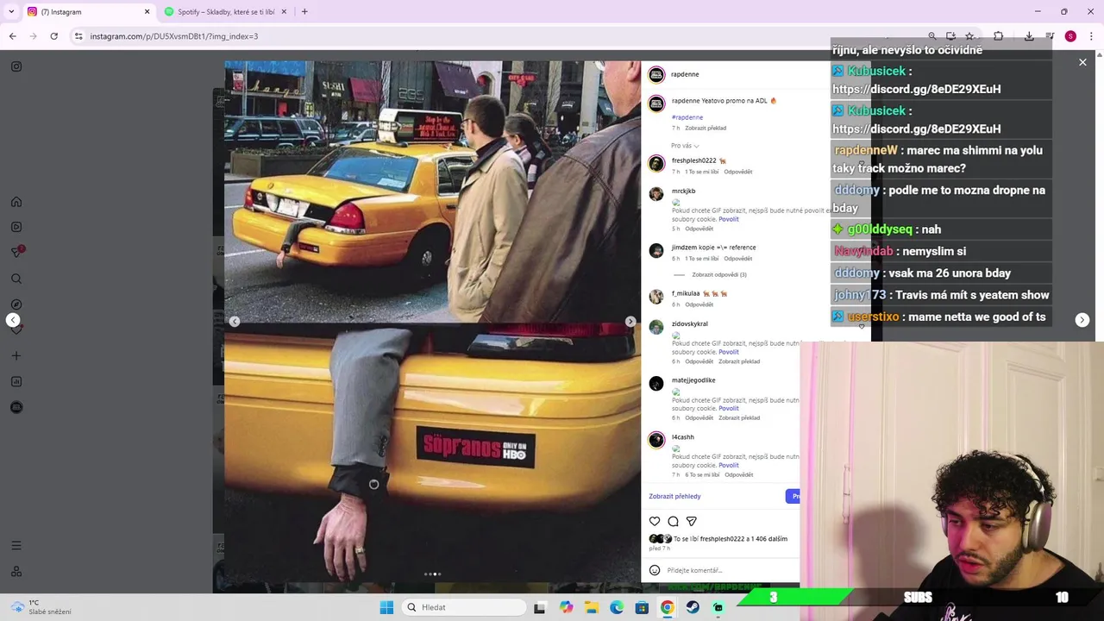Close the Spotify tab

(x=283, y=12)
